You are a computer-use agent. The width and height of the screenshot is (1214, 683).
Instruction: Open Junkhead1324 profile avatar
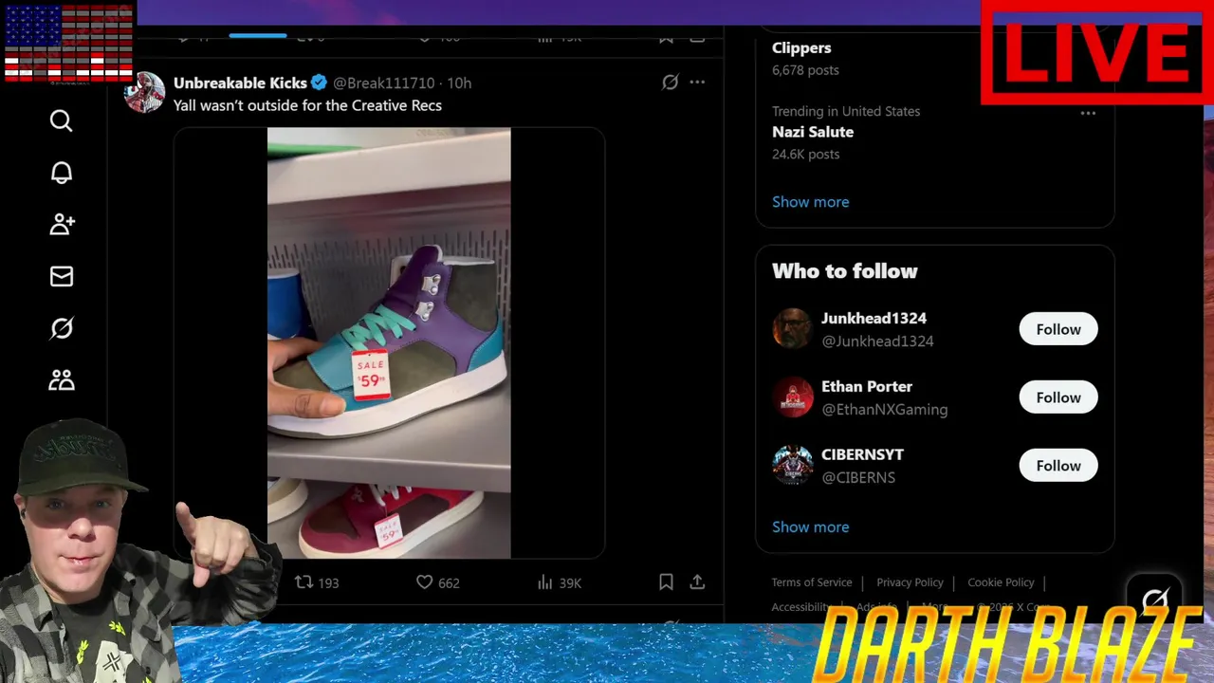792,329
